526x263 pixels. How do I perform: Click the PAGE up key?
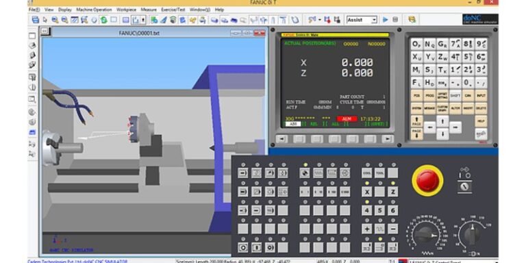coord(416,121)
